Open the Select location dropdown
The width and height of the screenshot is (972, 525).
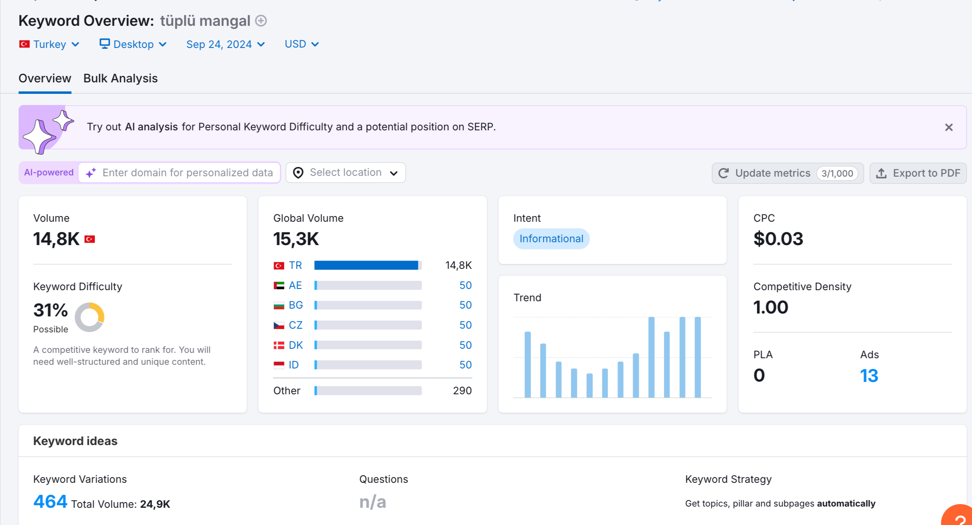point(345,173)
